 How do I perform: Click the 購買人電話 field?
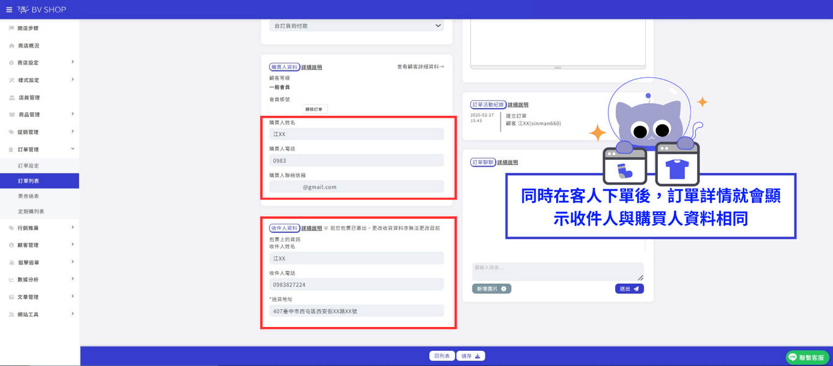pyautogui.click(x=356, y=160)
